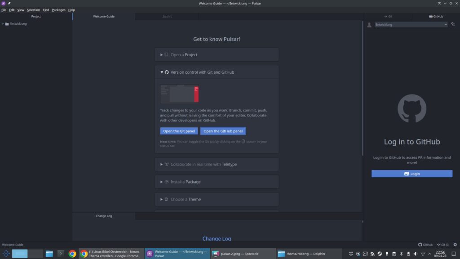The image size is (460, 259).
Task: Click the Git panel preview thumbnail
Action: click(x=179, y=94)
